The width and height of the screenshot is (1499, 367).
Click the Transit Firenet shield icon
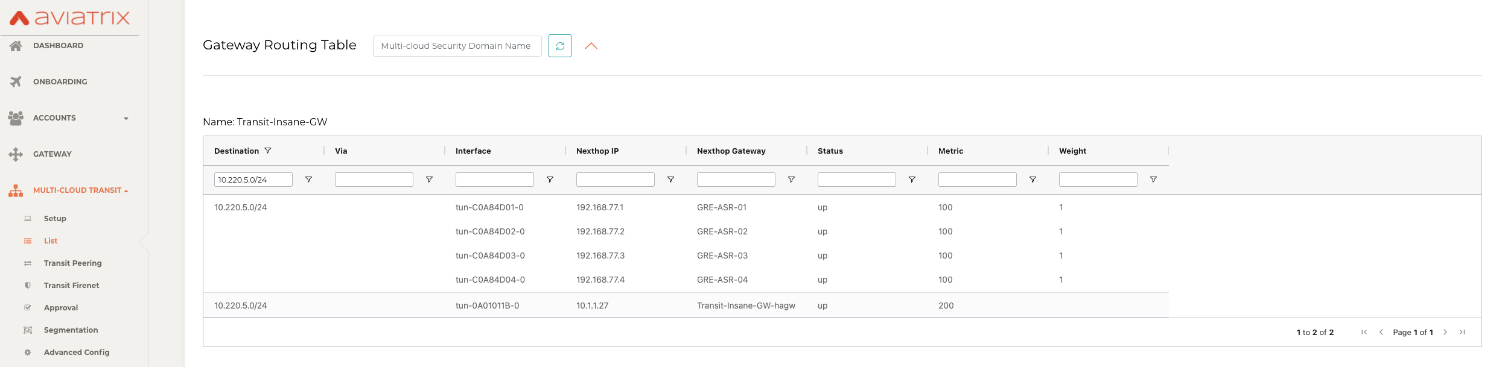click(28, 286)
